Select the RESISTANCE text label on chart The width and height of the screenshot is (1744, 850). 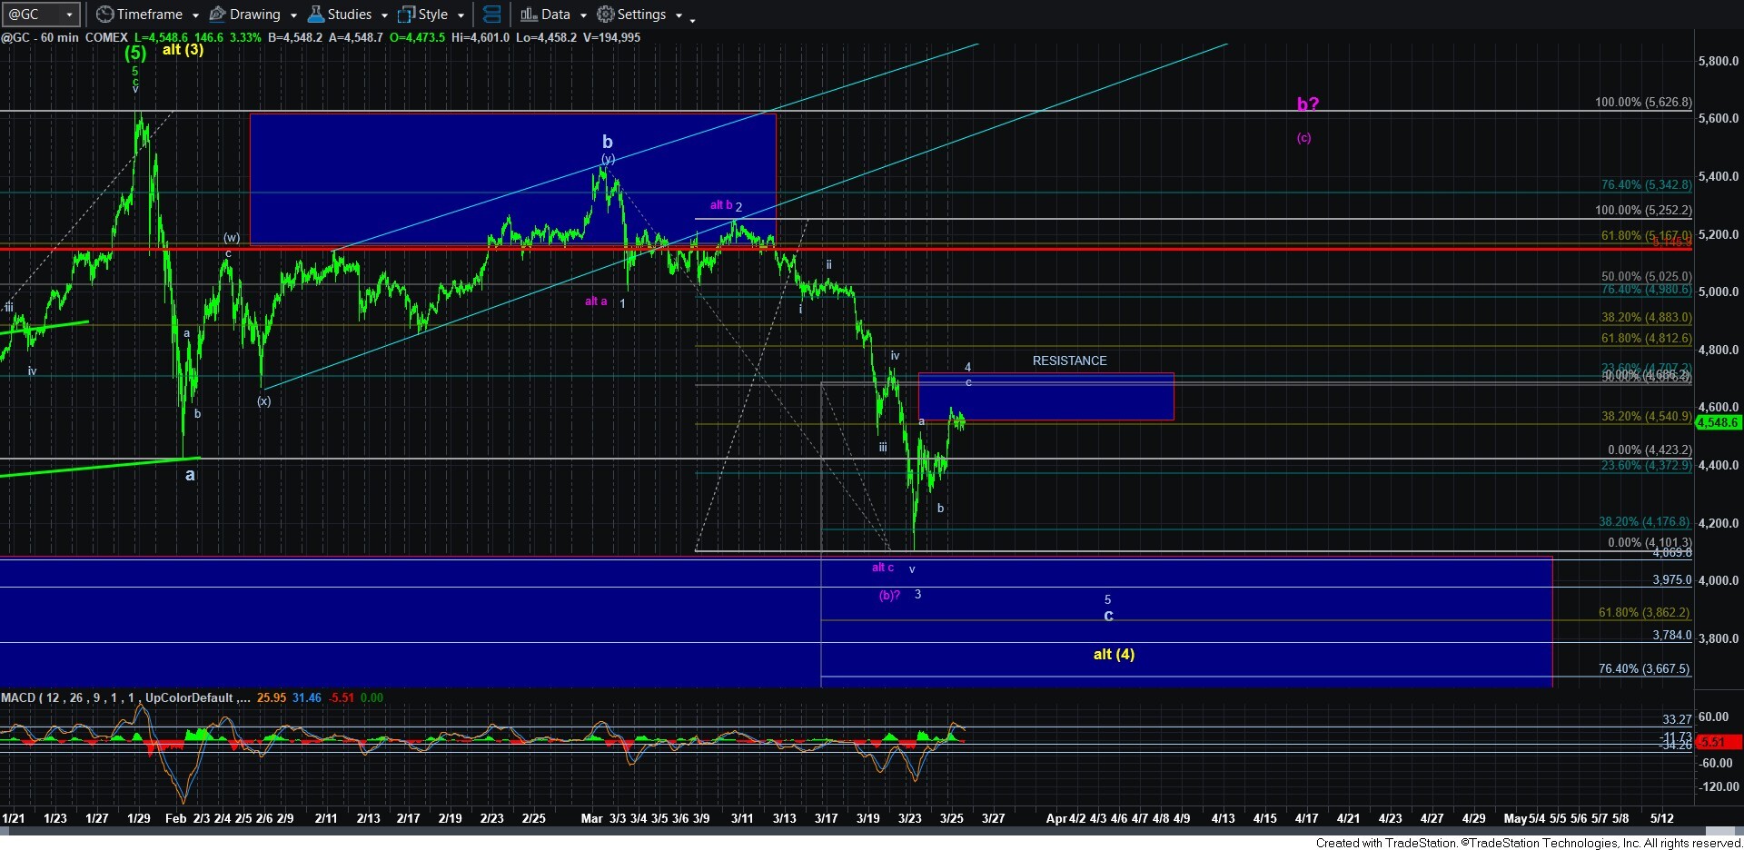(x=1069, y=361)
